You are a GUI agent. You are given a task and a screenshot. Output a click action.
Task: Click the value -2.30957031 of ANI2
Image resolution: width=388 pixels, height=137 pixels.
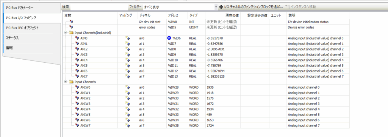tap(216, 49)
